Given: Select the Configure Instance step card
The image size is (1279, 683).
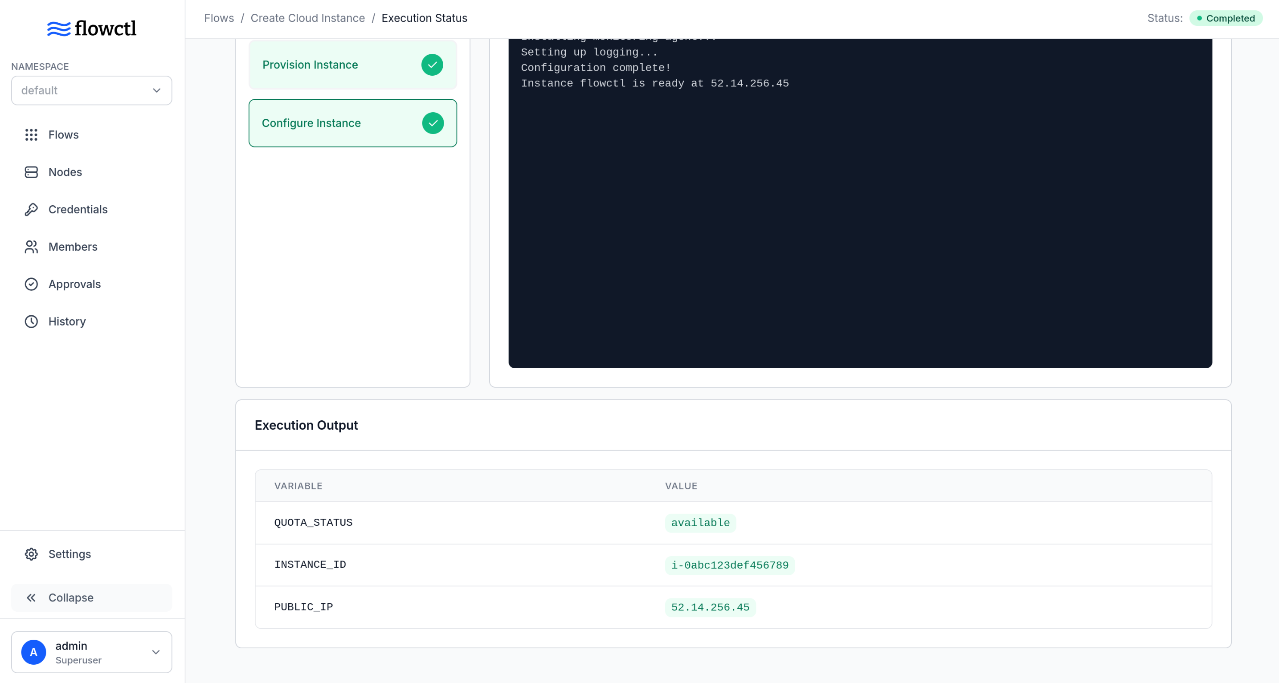Looking at the screenshot, I should (x=352, y=123).
